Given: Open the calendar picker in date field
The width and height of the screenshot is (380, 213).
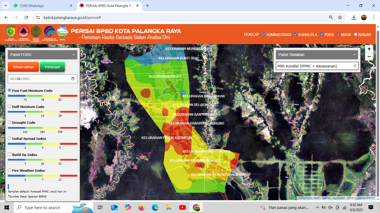Looking at the screenshot, I should pos(73,79).
